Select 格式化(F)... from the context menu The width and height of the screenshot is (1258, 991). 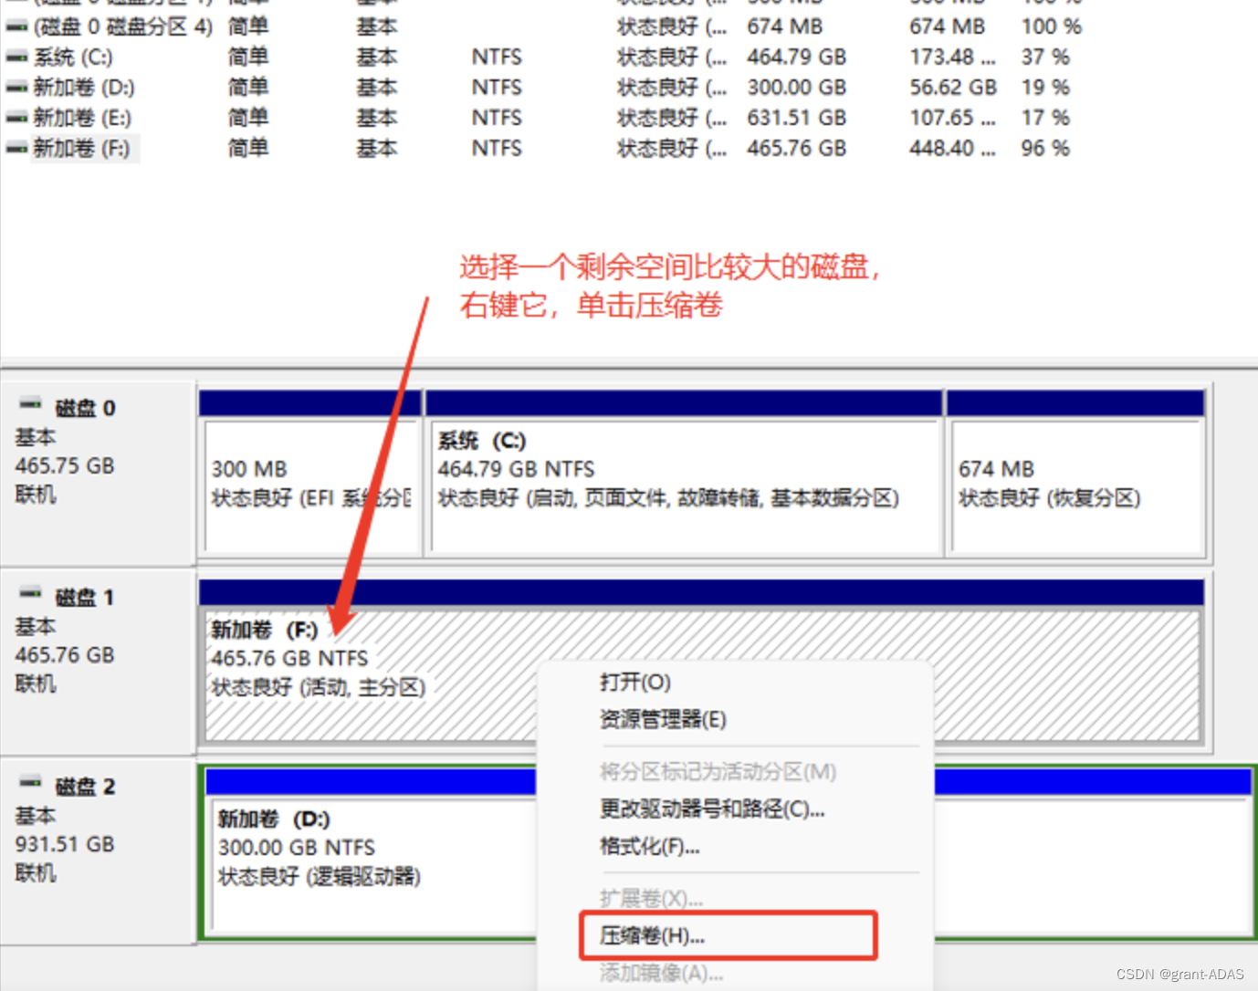click(650, 847)
